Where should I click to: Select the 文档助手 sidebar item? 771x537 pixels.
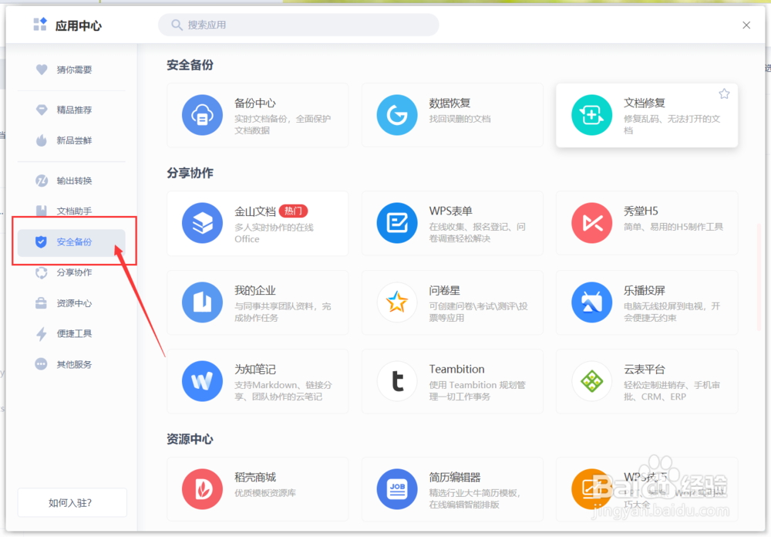71,211
